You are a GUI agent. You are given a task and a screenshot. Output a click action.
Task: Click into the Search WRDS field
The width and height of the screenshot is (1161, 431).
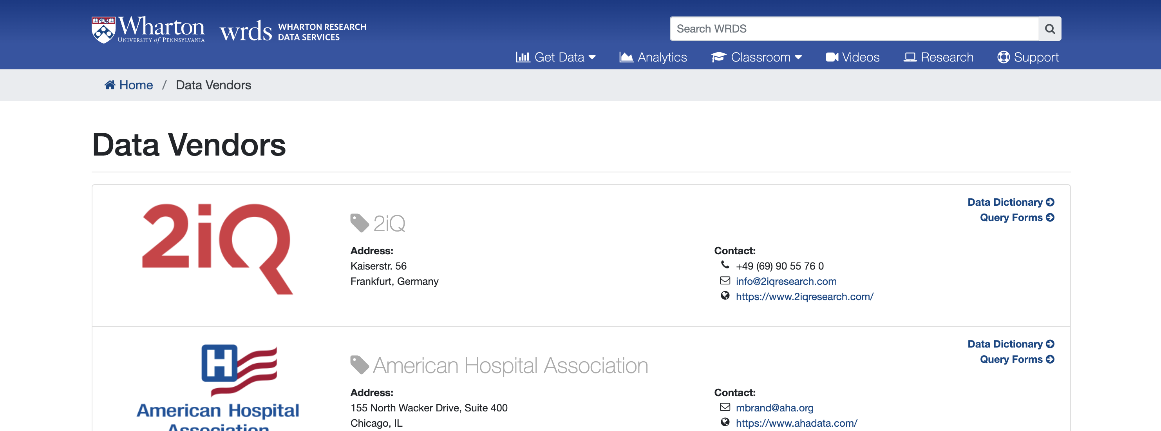[x=854, y=29]
